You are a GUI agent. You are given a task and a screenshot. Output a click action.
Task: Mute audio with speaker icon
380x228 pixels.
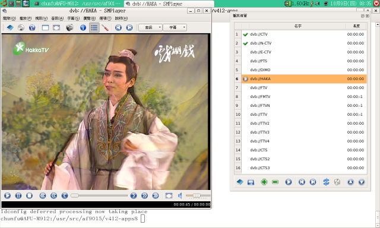180,195
